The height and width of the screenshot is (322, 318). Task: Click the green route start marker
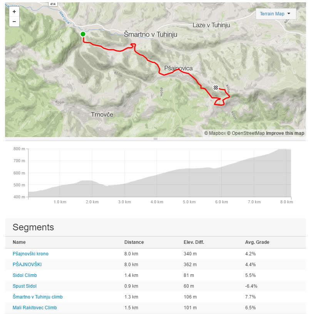pyautogui.click(x=83, y=34)
